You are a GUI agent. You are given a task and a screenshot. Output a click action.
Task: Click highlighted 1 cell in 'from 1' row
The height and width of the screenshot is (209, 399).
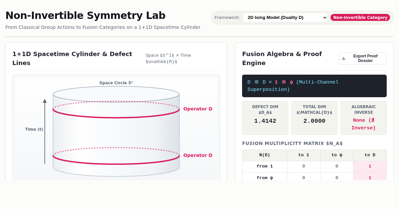pos(370,167)
